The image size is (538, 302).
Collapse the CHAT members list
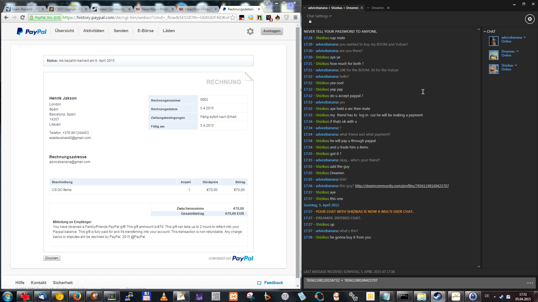485,32
